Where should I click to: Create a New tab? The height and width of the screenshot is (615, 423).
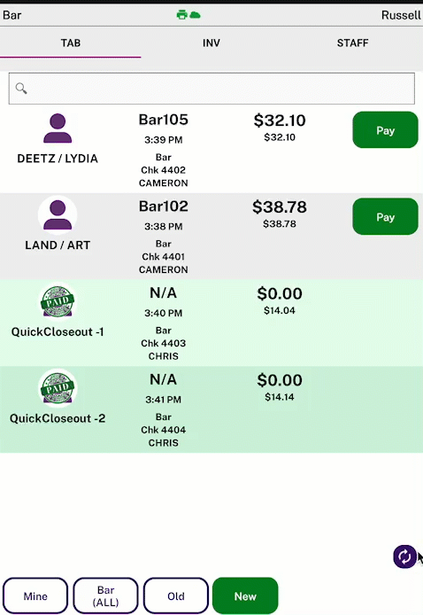tap(245, 596)
